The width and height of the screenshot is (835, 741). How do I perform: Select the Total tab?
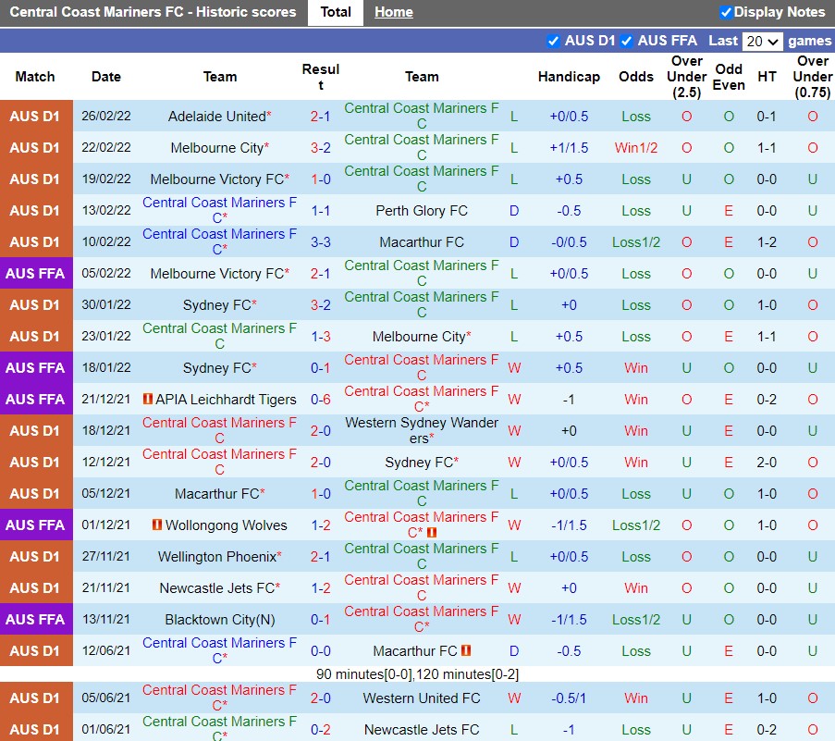point(336,12)
